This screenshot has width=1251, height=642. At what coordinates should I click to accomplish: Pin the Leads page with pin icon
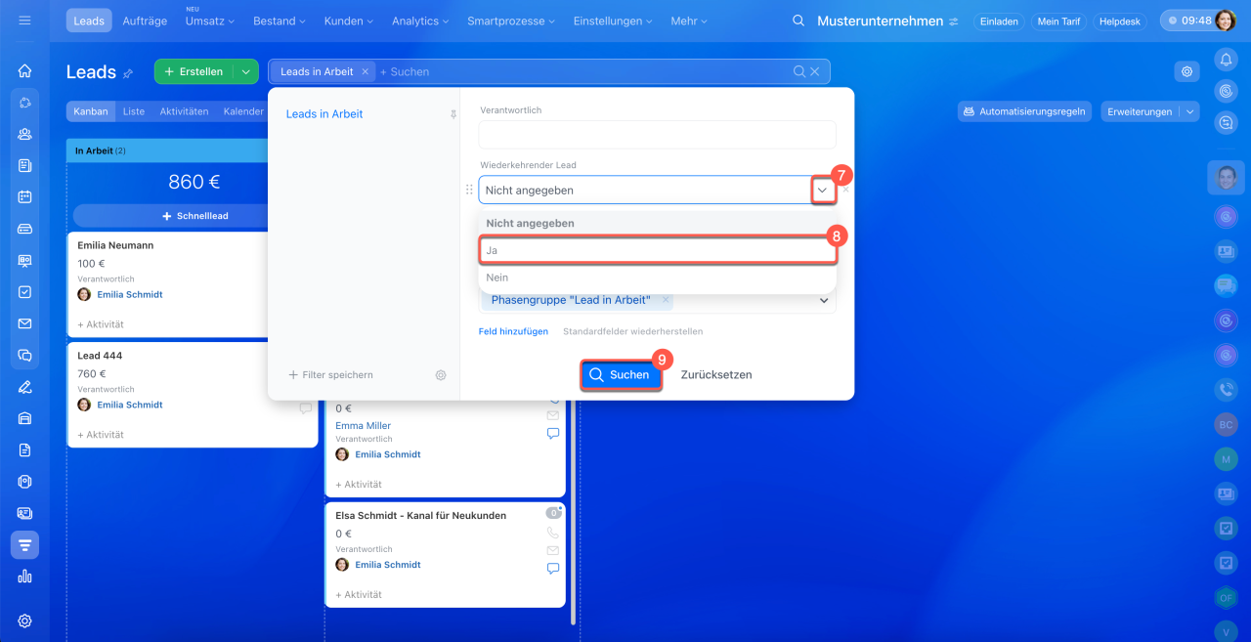pos(127,72)
